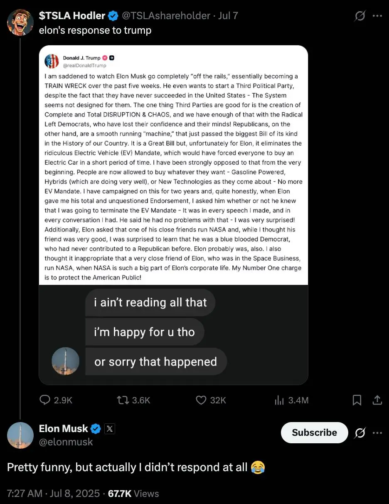
Task: Open the reply icon on the tweet
Action: pos(44,400)
